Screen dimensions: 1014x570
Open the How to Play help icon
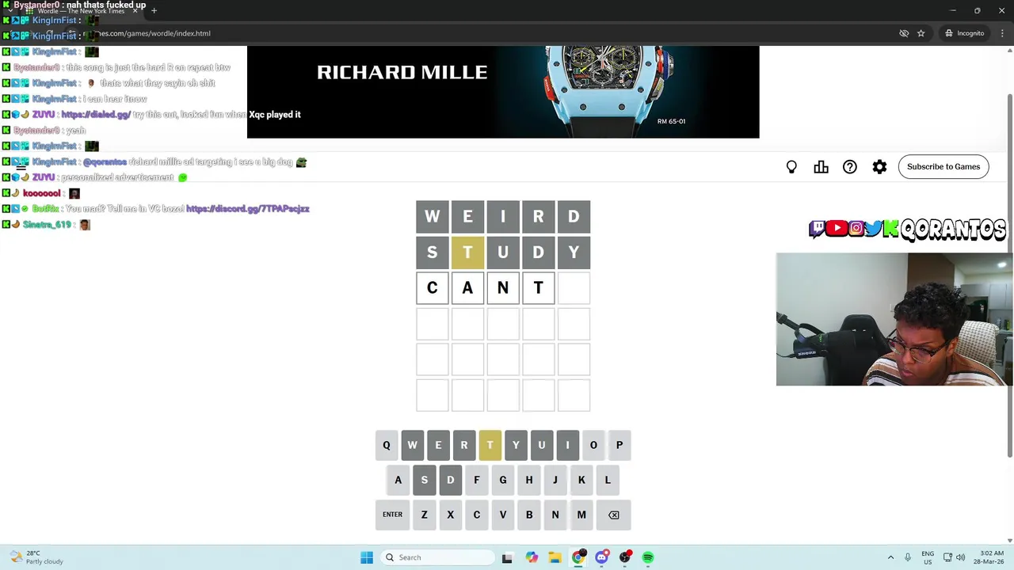pos(850,167)
